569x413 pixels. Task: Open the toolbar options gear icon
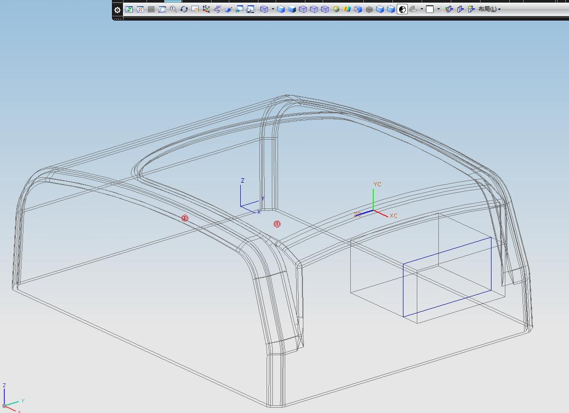[x=117, y=10]
